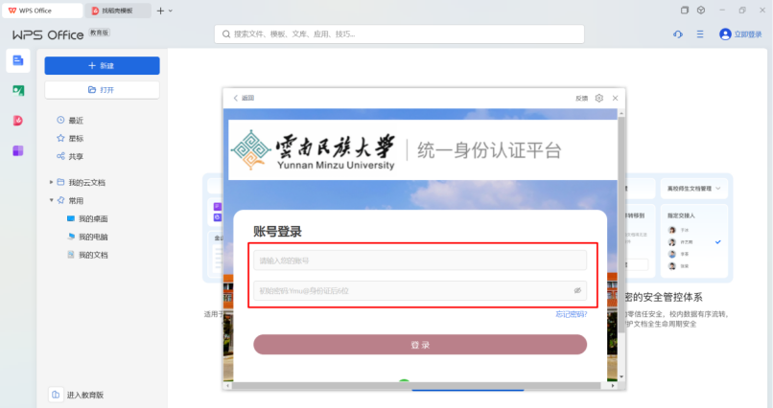Click the cube icon in title bar
This screenshot has width=773, height=408.
pyautogui.click(x=701, y=11)
